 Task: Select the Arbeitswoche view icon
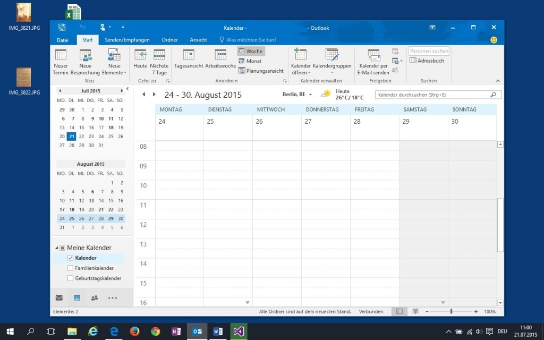[x=220, y=55]
